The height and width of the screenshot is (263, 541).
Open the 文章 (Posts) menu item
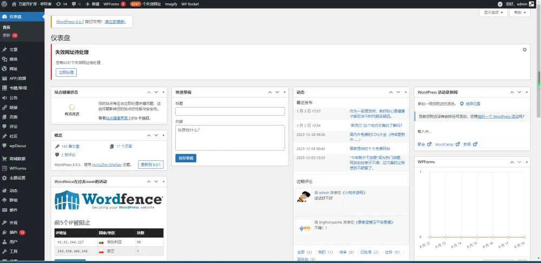[x=14, y=49]
